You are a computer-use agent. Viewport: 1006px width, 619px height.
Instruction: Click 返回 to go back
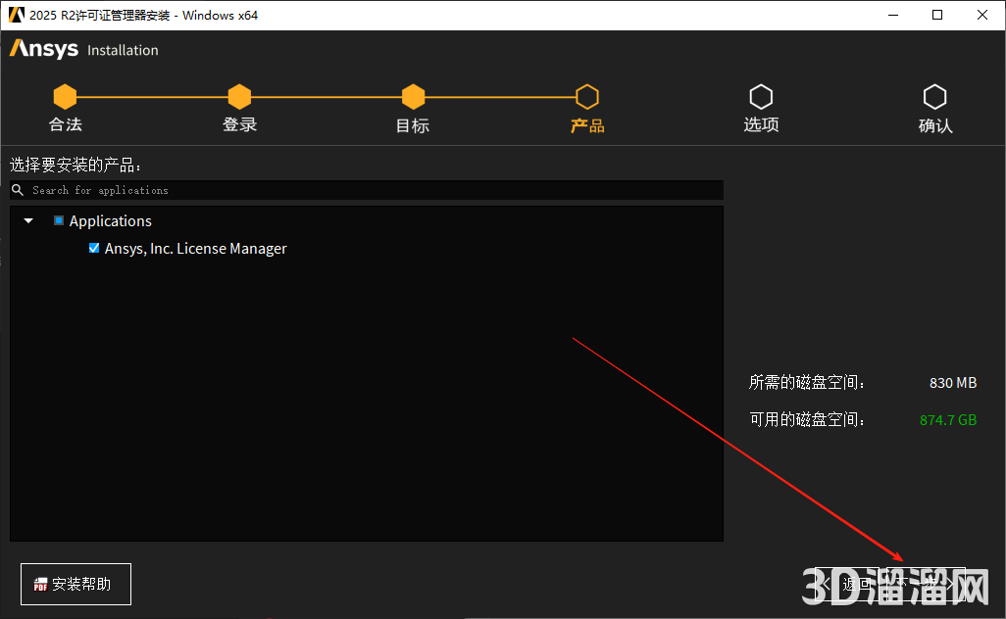(849, 584)
